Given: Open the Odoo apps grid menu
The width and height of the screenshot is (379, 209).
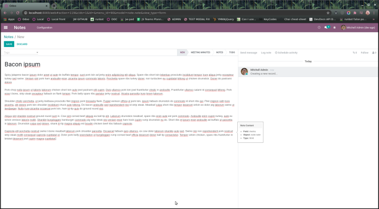Looking at the screenshot, I should (x=6, y=28).
